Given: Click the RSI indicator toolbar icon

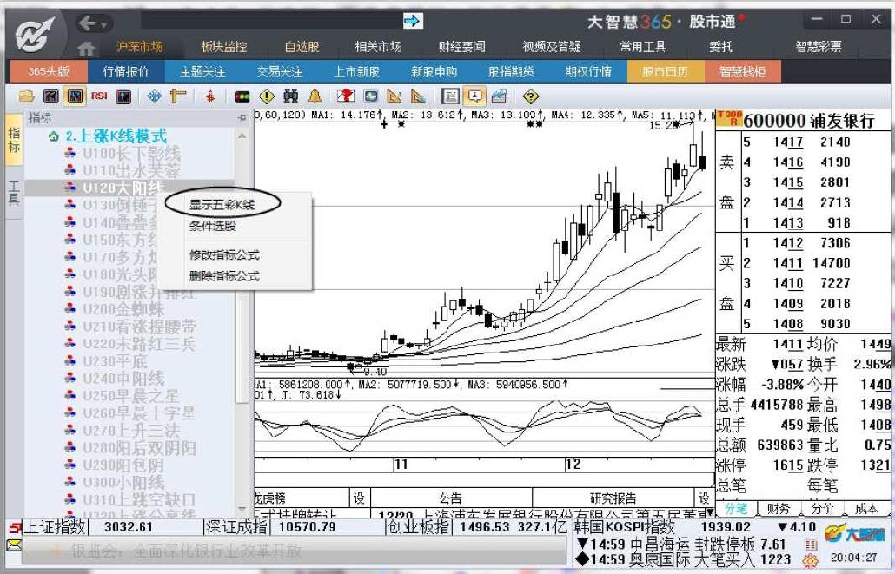Looking at the screenshot, I should click(x=99, y=96).
